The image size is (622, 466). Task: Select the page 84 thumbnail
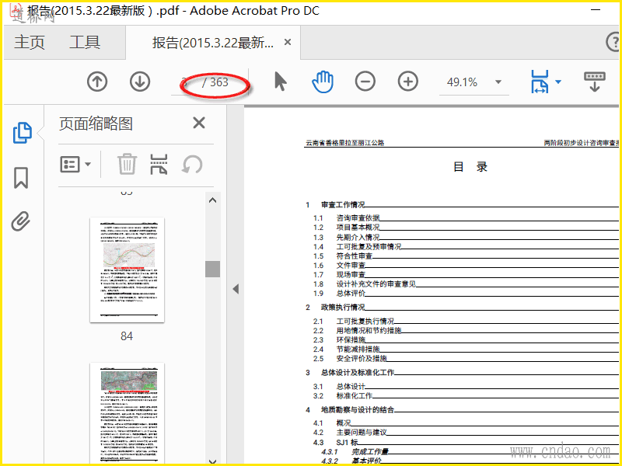[127, 270]
